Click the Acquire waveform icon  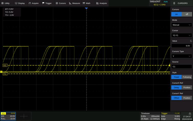click(30, 3)
